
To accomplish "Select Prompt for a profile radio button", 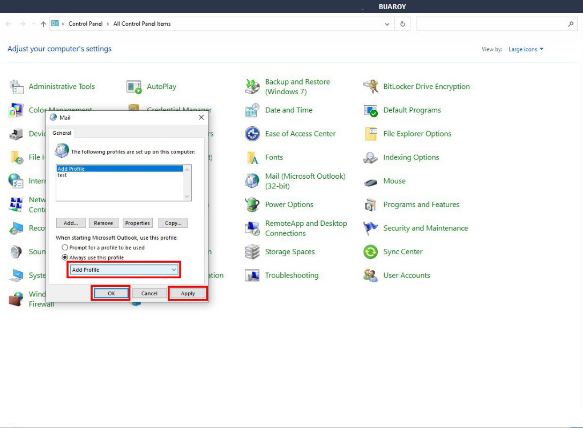I will [65, 247].
